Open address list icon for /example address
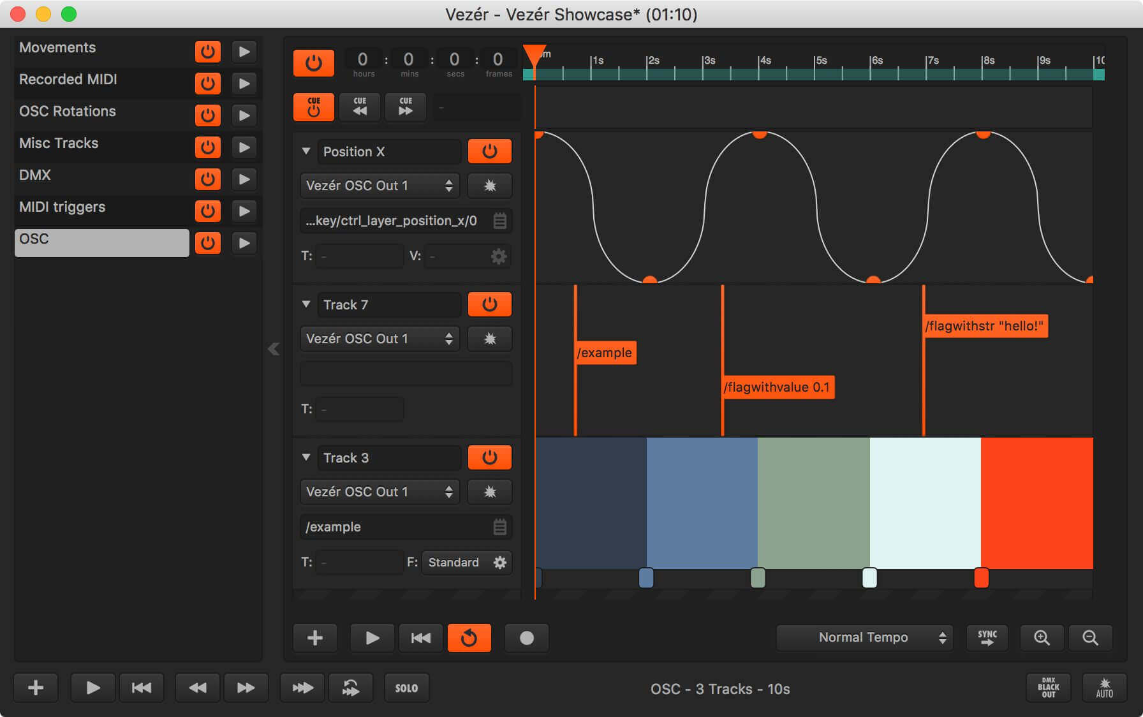 (x=500, y=527)
